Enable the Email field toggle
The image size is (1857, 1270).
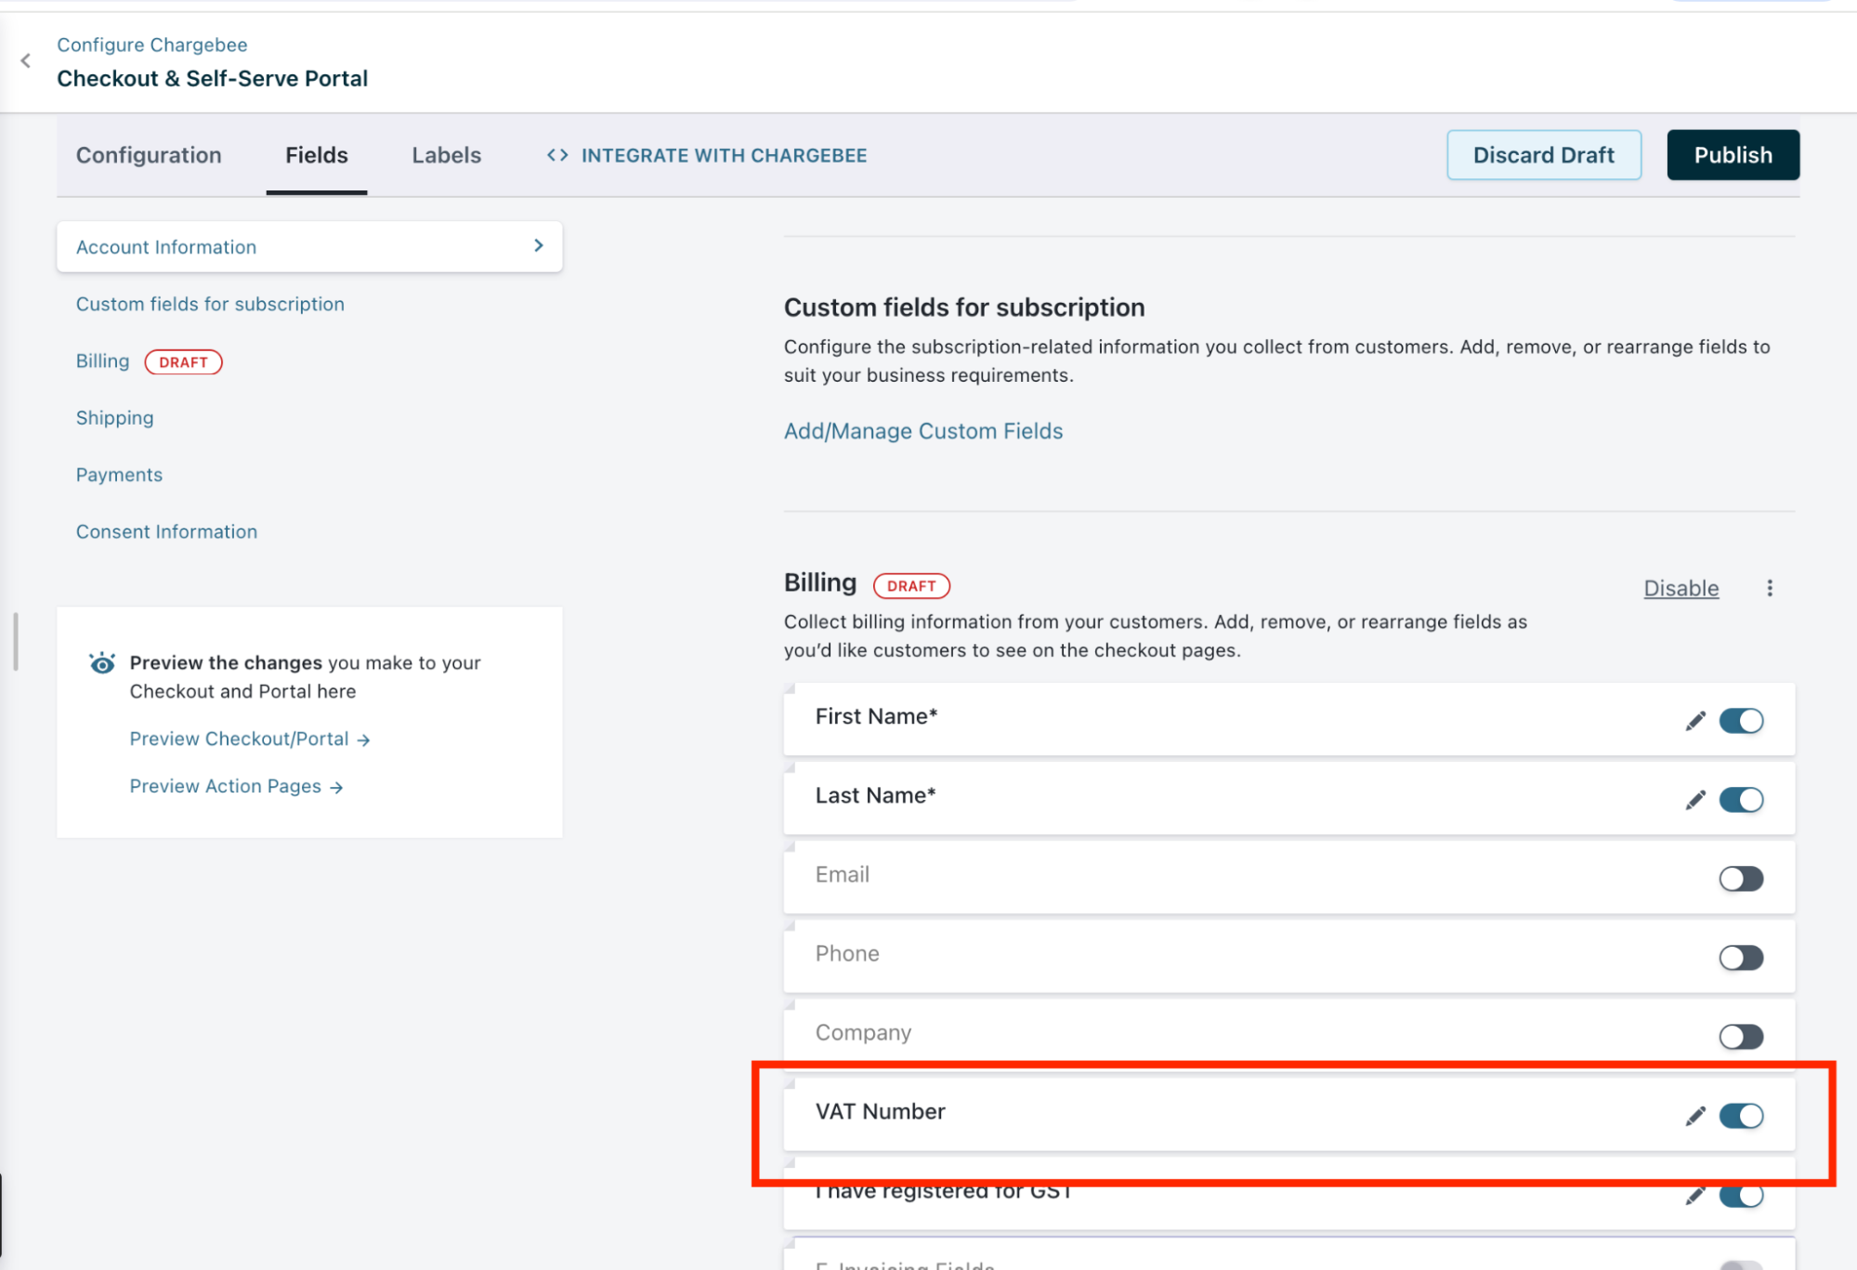point(1741,879)
